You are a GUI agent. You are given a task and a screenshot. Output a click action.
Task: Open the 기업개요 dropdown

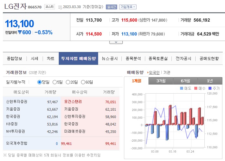tap(128, 7)
